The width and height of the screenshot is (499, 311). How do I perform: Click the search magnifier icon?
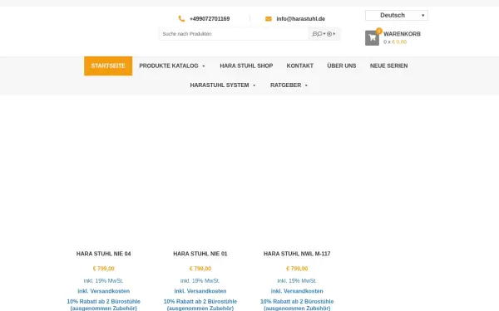pyautogui.click(x=319, y=34)
